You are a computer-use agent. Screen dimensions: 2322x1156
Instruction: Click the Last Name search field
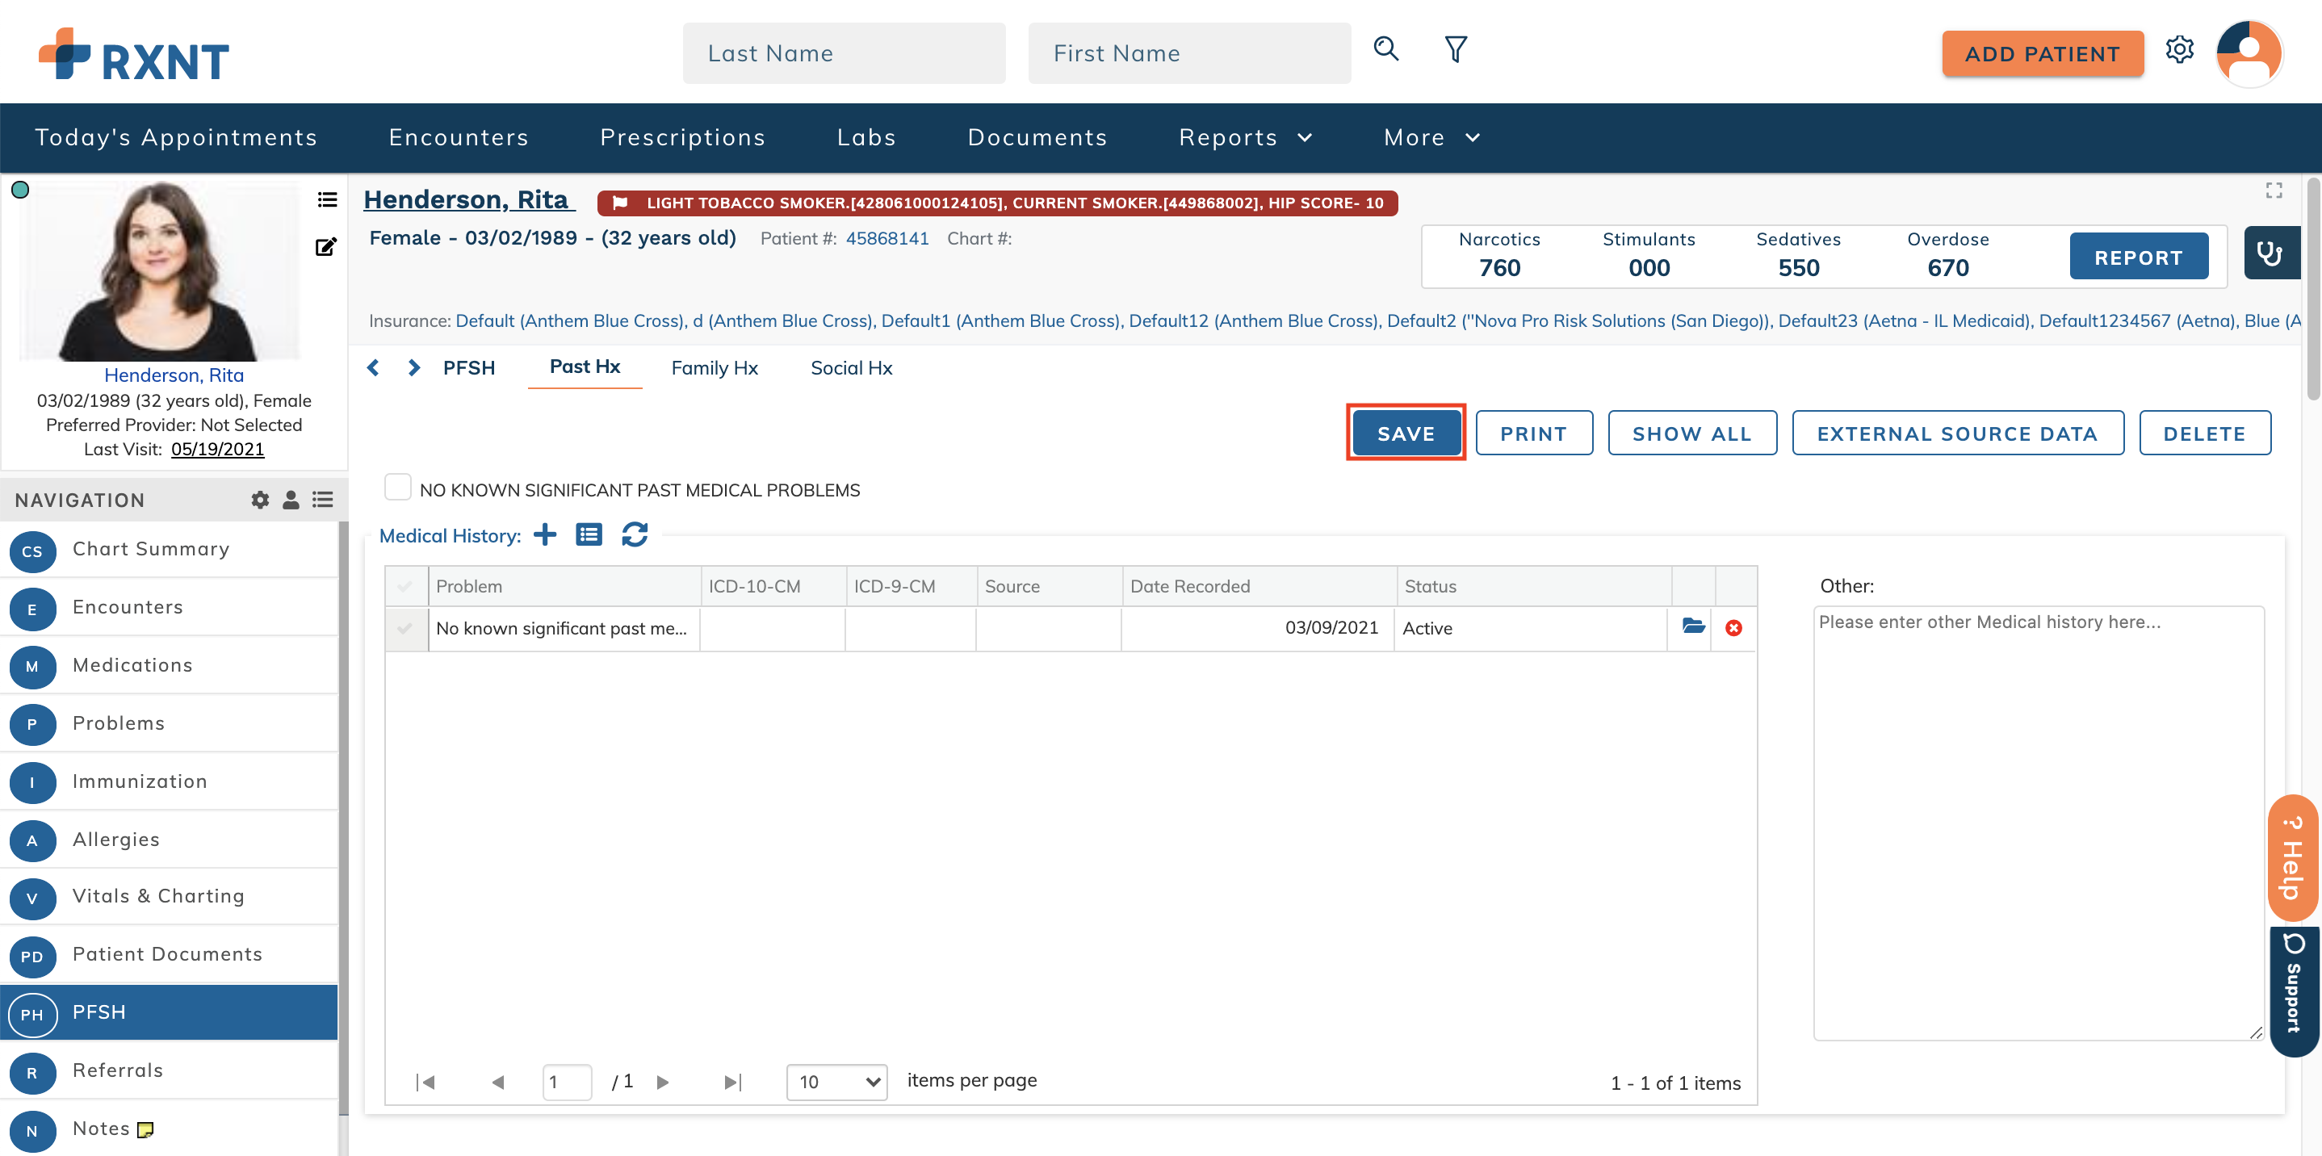[844, 52]
